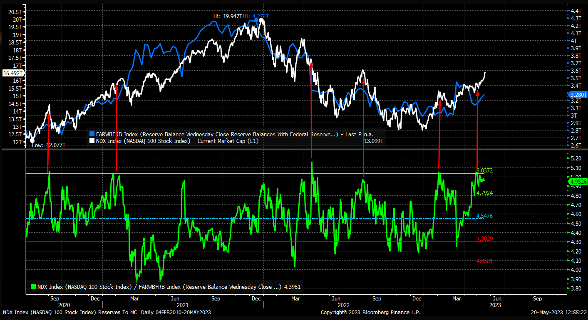Click the 2022 year label on the time axis
588x320 pixels.
(343, 305)
